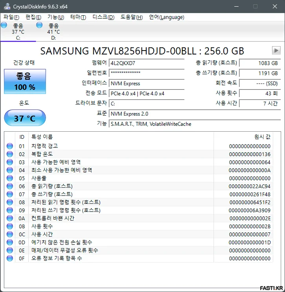Image resolution: width=285 pixels, height=292 pixels.
Task: Open the 언어(Language) menu
Action: click(166, 17)
